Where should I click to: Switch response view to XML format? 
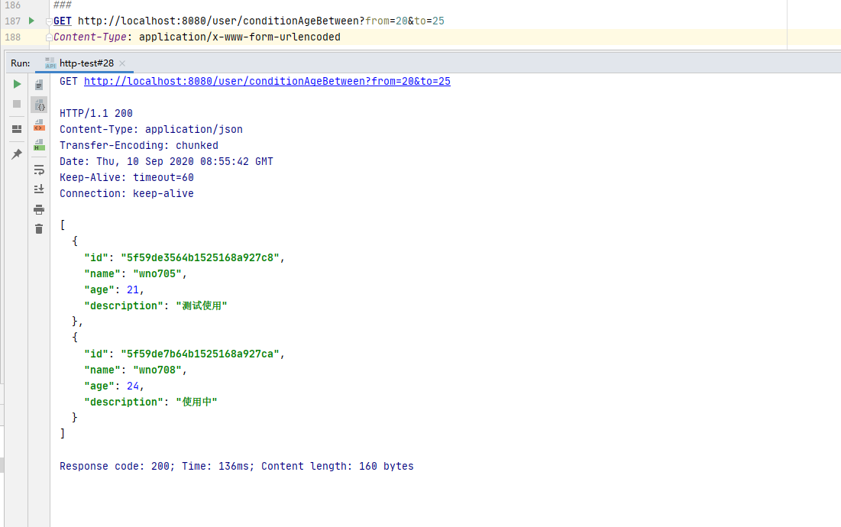(x=39, y=125)
